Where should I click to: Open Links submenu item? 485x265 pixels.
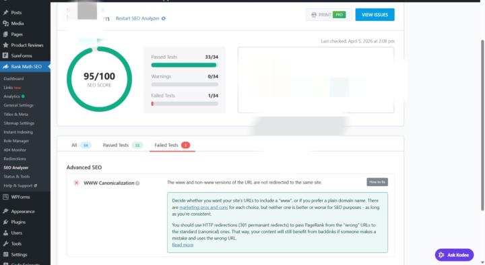point(8,88)
